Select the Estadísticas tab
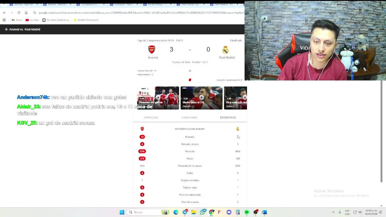Image resolution: width=386 pixels, height=217 pixels. pyautogui.click(x=228, y=118)
